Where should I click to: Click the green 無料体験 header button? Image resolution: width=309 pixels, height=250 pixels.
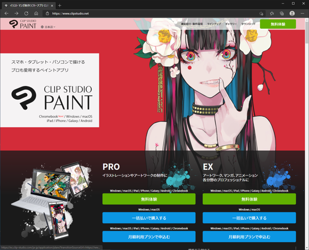[x=278, y=24]
